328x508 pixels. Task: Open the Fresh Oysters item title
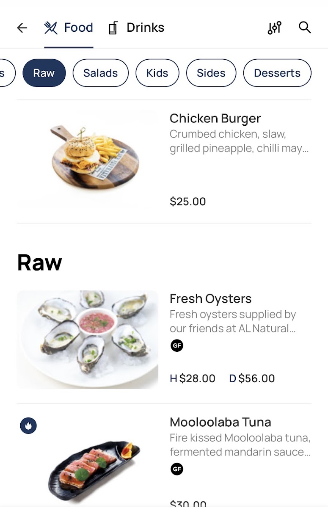coord(210,299)
